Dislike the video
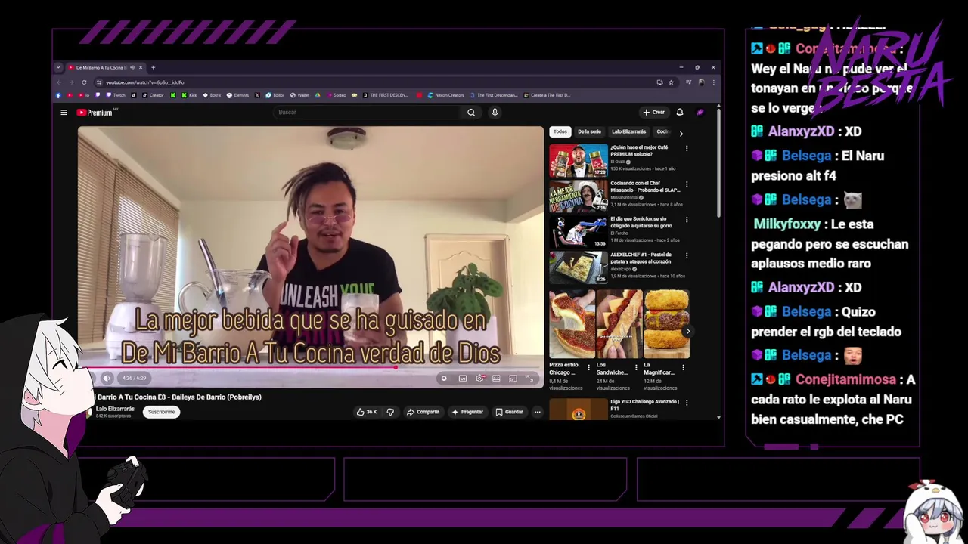 [x=390, y=412]
